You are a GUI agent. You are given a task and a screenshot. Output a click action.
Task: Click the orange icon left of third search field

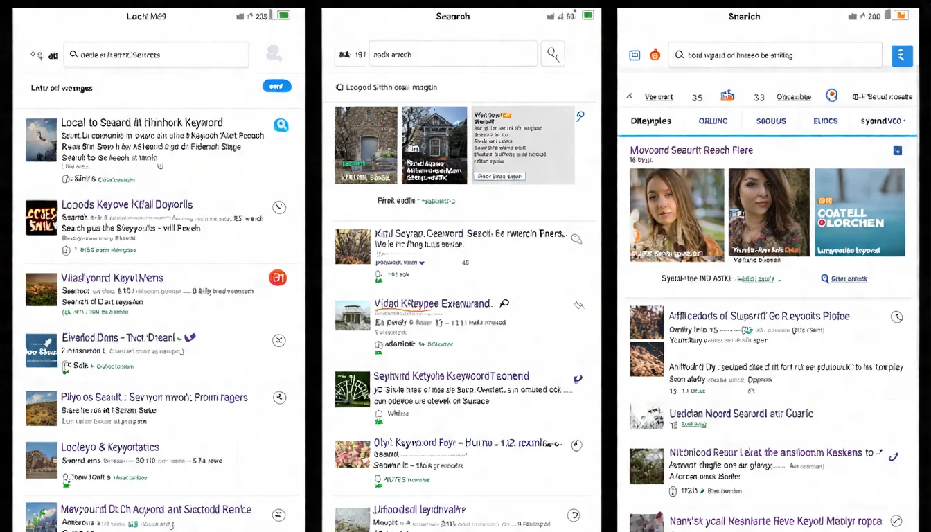click(x=655, y=55)
